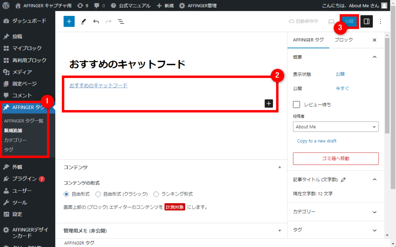Select the pencil Tools icon
Image resolution: width=396 pixels, height=247 pixels.
[83, 22]
